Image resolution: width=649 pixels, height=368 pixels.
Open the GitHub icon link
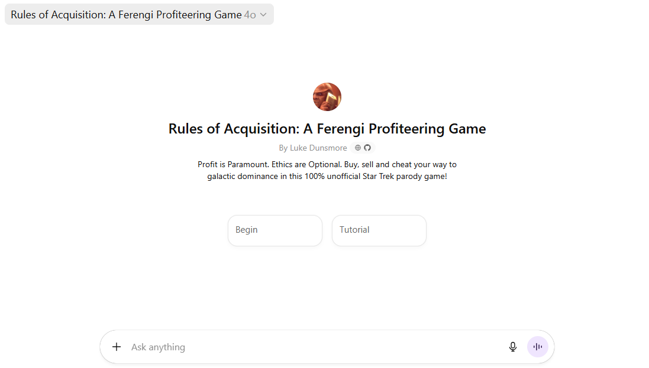click(367, 148)
